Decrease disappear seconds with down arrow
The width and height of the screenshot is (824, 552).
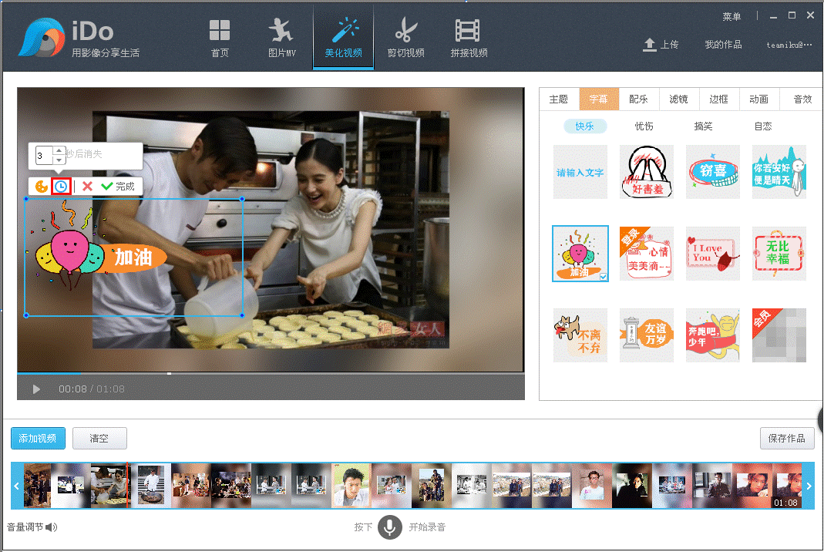(59, 160)
